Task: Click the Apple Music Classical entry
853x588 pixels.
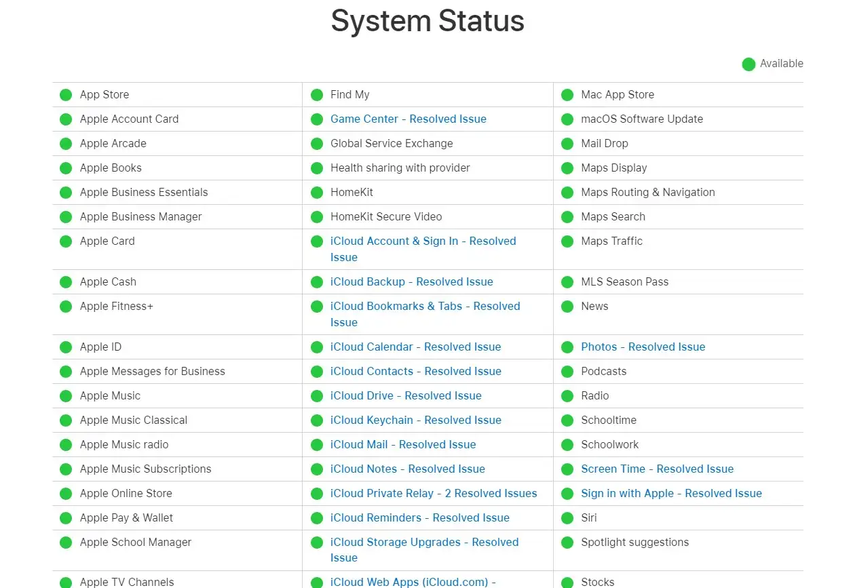Action: [x=134, y=420]
